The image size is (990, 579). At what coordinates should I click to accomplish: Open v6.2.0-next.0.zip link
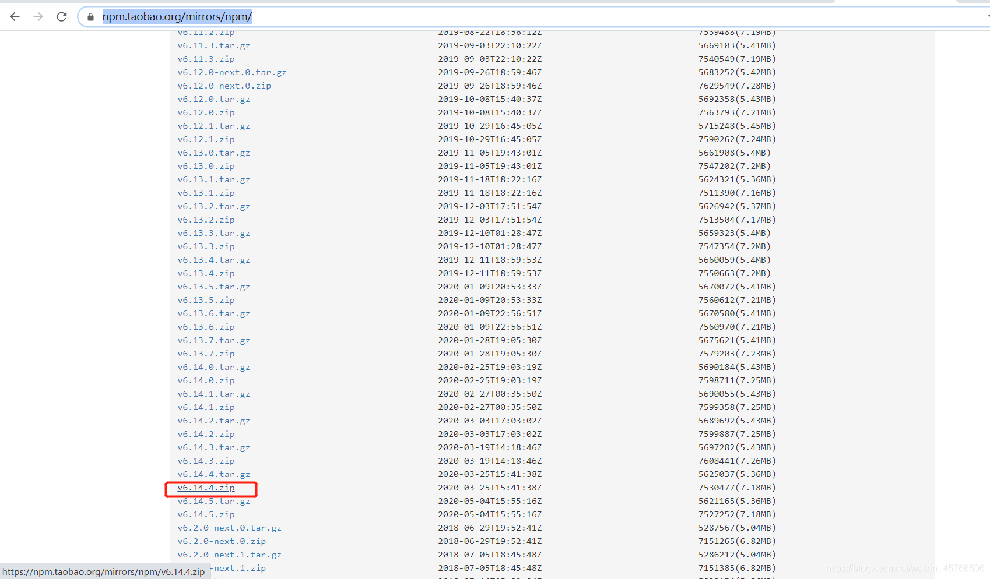(x=222, y=541)
